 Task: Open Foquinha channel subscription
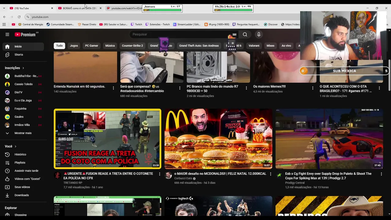pyautogui.click(x=23, y=108)
